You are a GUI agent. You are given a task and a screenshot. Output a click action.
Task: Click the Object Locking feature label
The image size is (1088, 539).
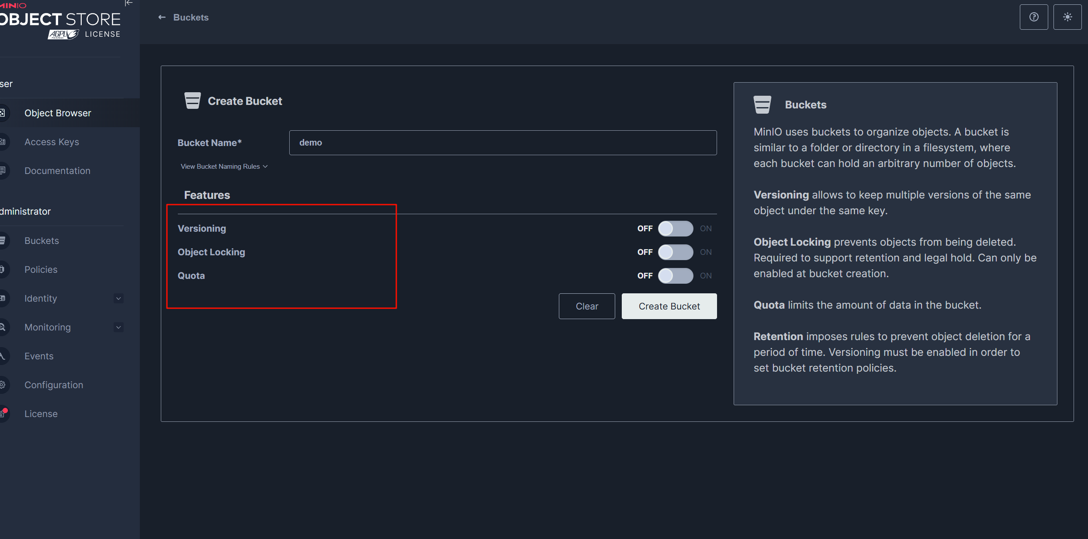(211, 252)
